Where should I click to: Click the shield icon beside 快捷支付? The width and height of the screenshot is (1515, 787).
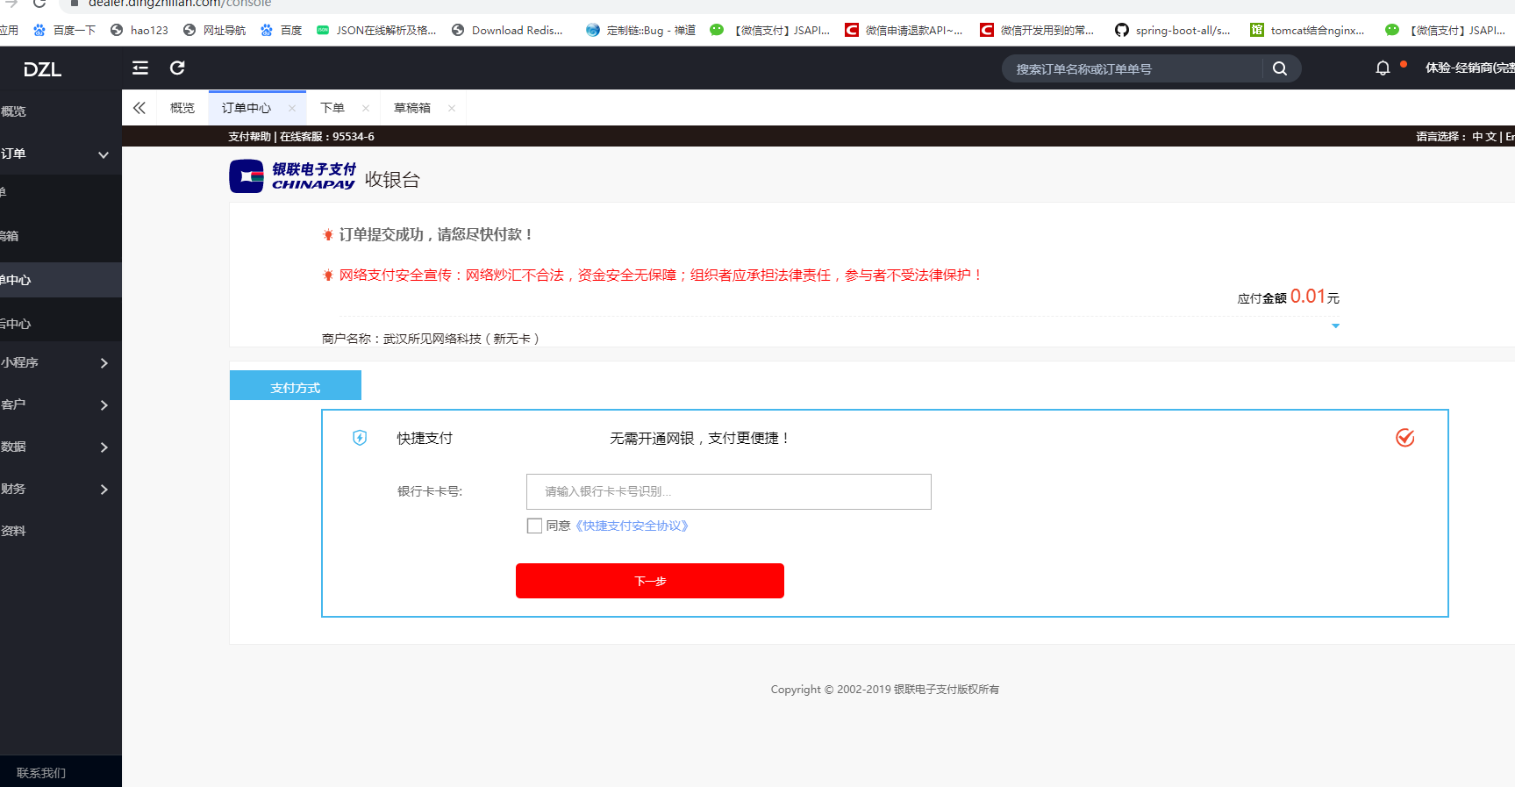(x=360, y=438)
